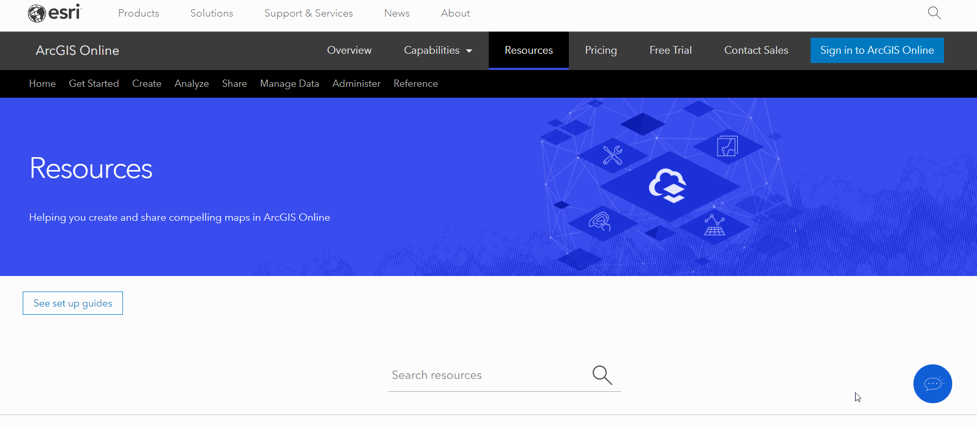Open the Support & Services menu
Screen dimensions: 977x429
point(308,13)
